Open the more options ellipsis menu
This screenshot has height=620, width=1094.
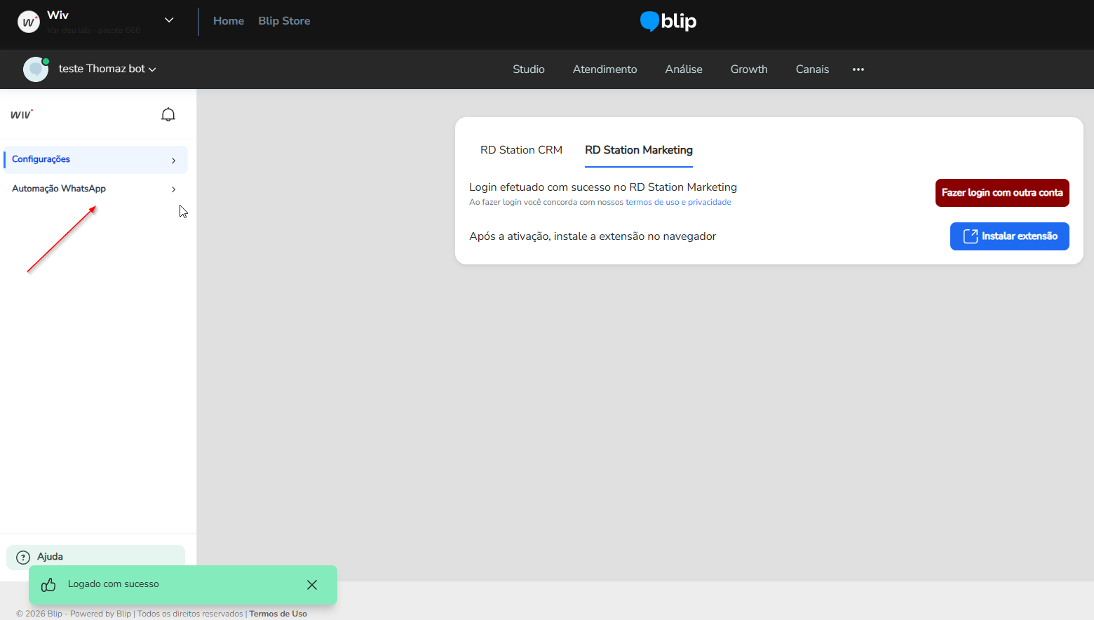click(x=858, y=69)
